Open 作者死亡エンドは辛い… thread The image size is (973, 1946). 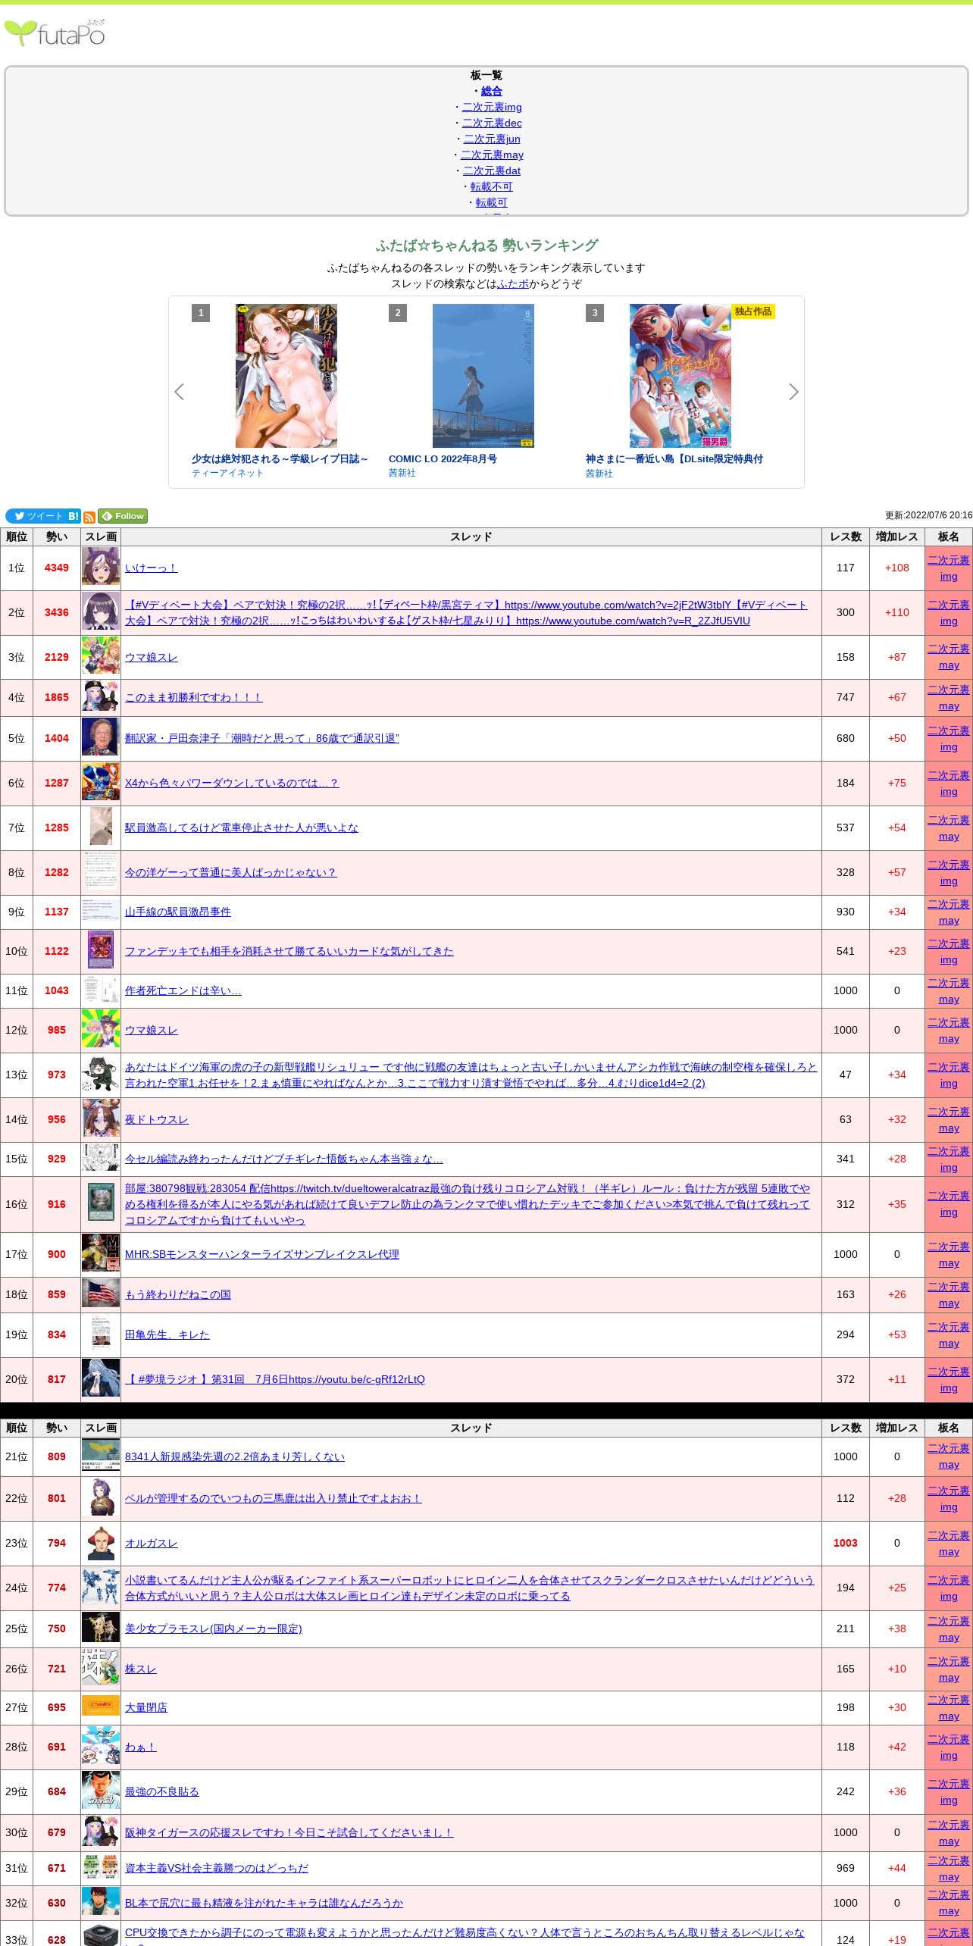click(x=183, y=990)
